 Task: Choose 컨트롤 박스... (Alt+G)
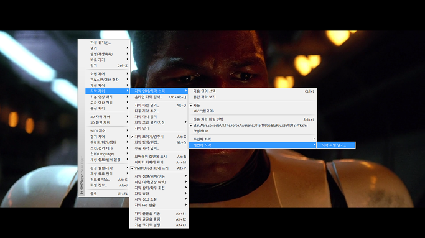[x=107, y=180]
